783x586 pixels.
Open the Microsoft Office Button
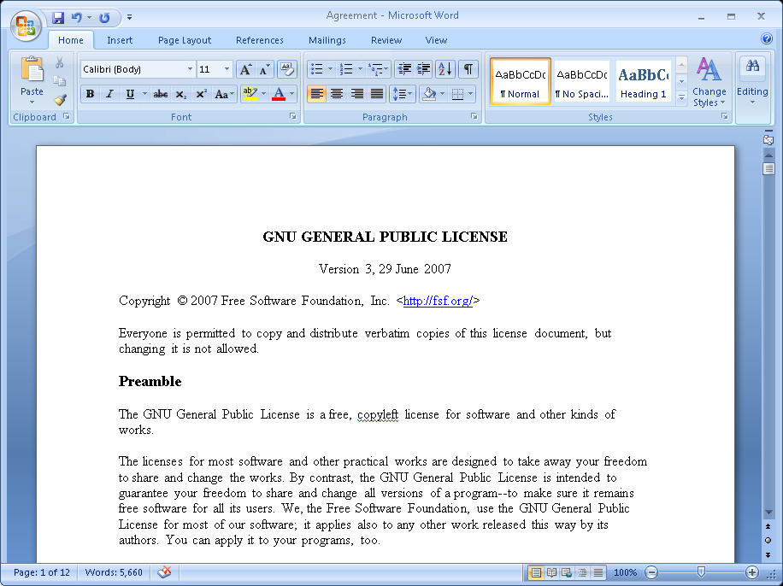(26, 24)
